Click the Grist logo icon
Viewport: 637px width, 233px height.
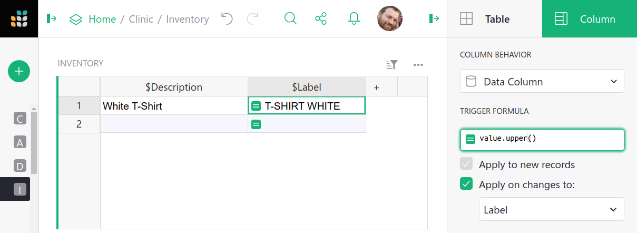(19, 19)
